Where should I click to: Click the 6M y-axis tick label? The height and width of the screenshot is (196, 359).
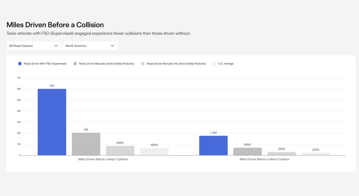pyautogui.click(x=19, y=89)
